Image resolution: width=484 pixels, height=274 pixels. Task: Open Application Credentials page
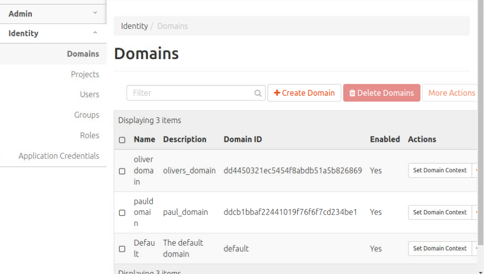point(59,156)
